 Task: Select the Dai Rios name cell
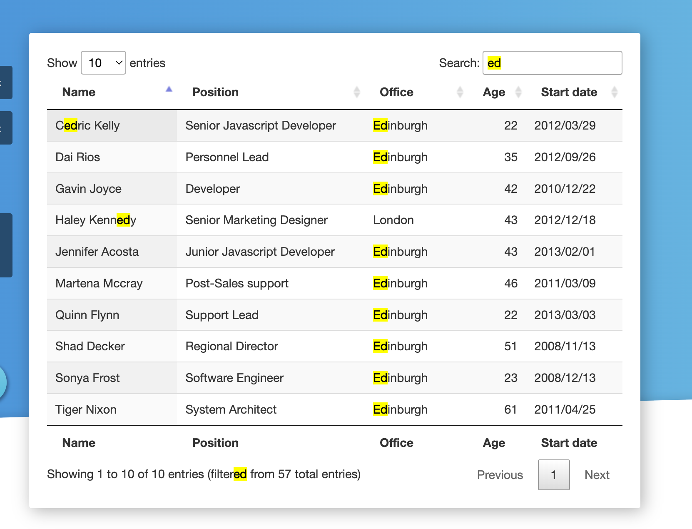pos(112,157)
